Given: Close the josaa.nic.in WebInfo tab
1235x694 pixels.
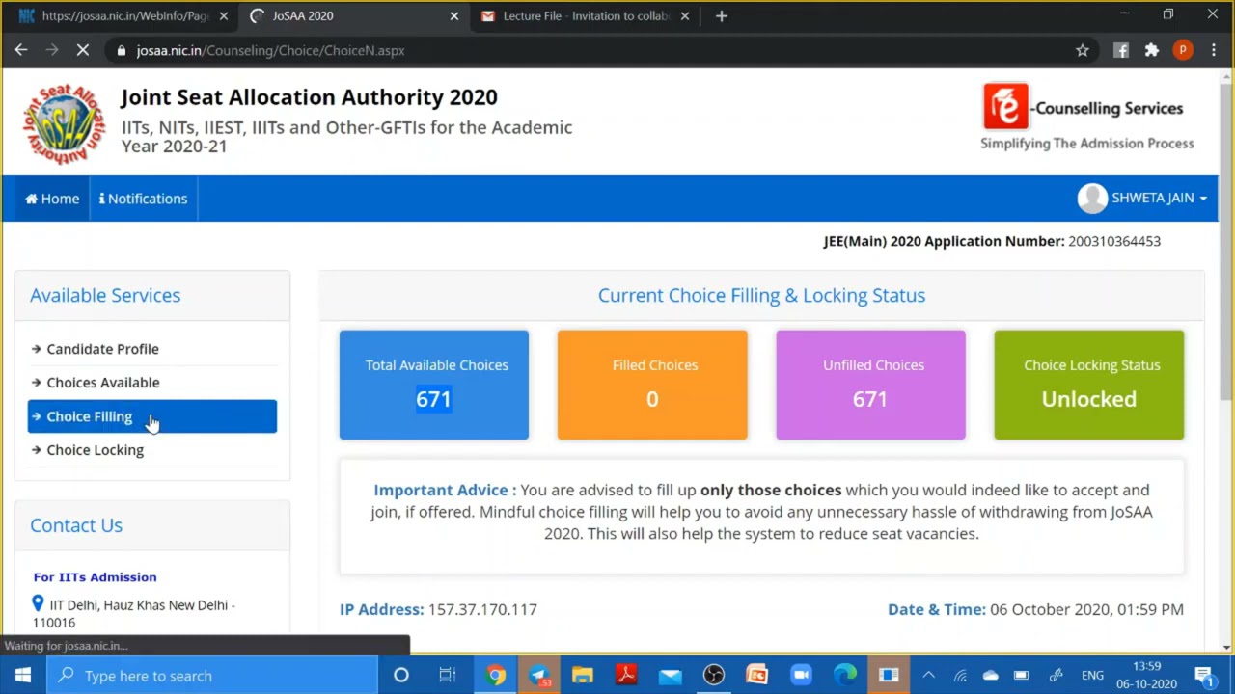Looking at the screenshot, I should tap(224, 15).
